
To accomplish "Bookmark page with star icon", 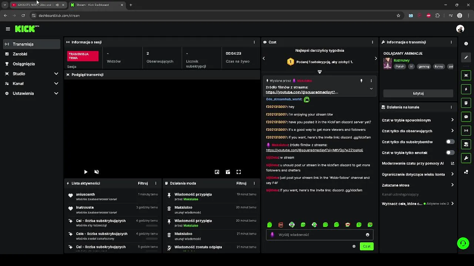I will tap(398, 16).
